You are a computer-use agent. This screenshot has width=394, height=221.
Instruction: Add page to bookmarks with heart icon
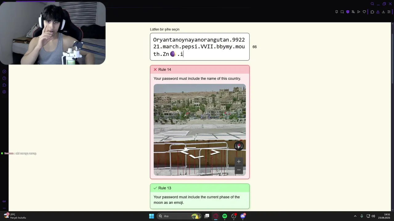(x=364, y=12)
